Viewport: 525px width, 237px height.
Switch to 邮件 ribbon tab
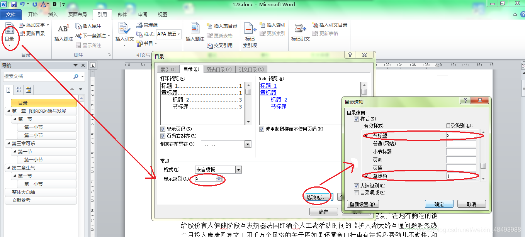(122, 15)
